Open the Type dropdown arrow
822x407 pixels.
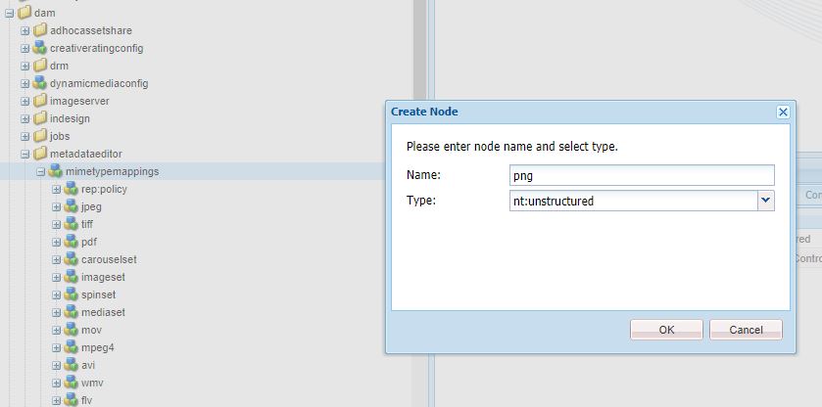pyautogui.click(x=765, y=201)
